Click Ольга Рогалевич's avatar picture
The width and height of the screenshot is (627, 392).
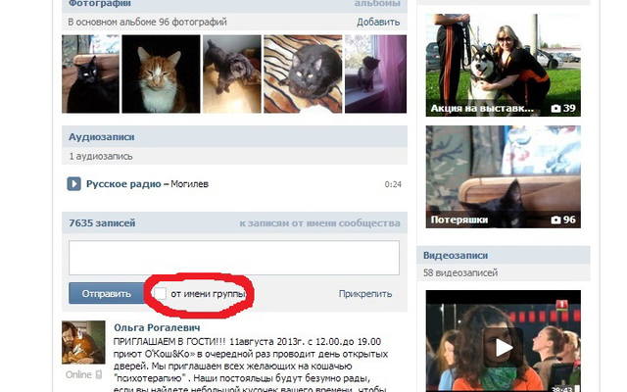pyautogui.click(x=83, y=342)
